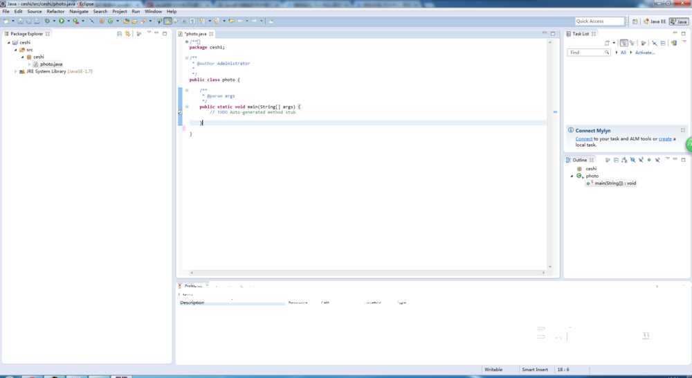Click the Previous Annotation toolbar icon
Image resolution: width=692 pixels, height=378 pixels.
(x=217, y=21)
